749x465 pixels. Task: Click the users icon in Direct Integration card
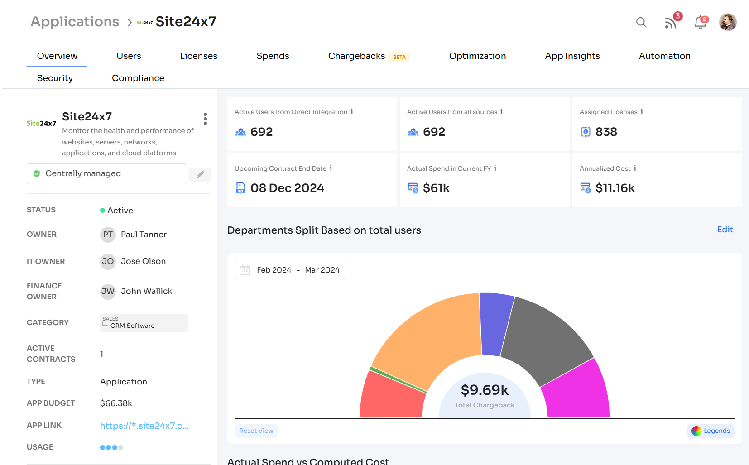click(x=240, y=132)
